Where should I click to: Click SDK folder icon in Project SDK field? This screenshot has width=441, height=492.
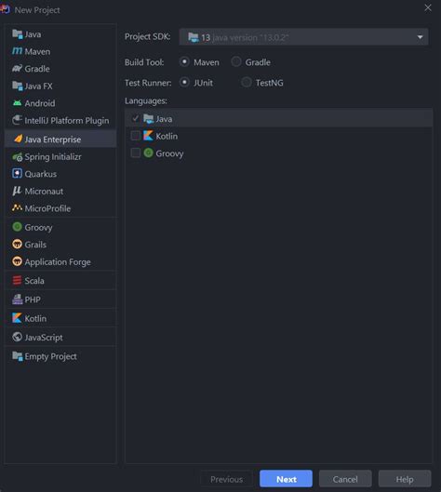click(x=193, y=37)
